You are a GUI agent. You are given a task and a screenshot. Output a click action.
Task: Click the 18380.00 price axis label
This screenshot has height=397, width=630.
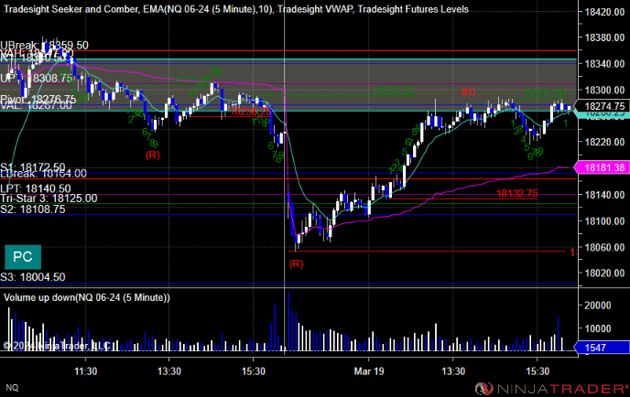click(x=604, y=38)
